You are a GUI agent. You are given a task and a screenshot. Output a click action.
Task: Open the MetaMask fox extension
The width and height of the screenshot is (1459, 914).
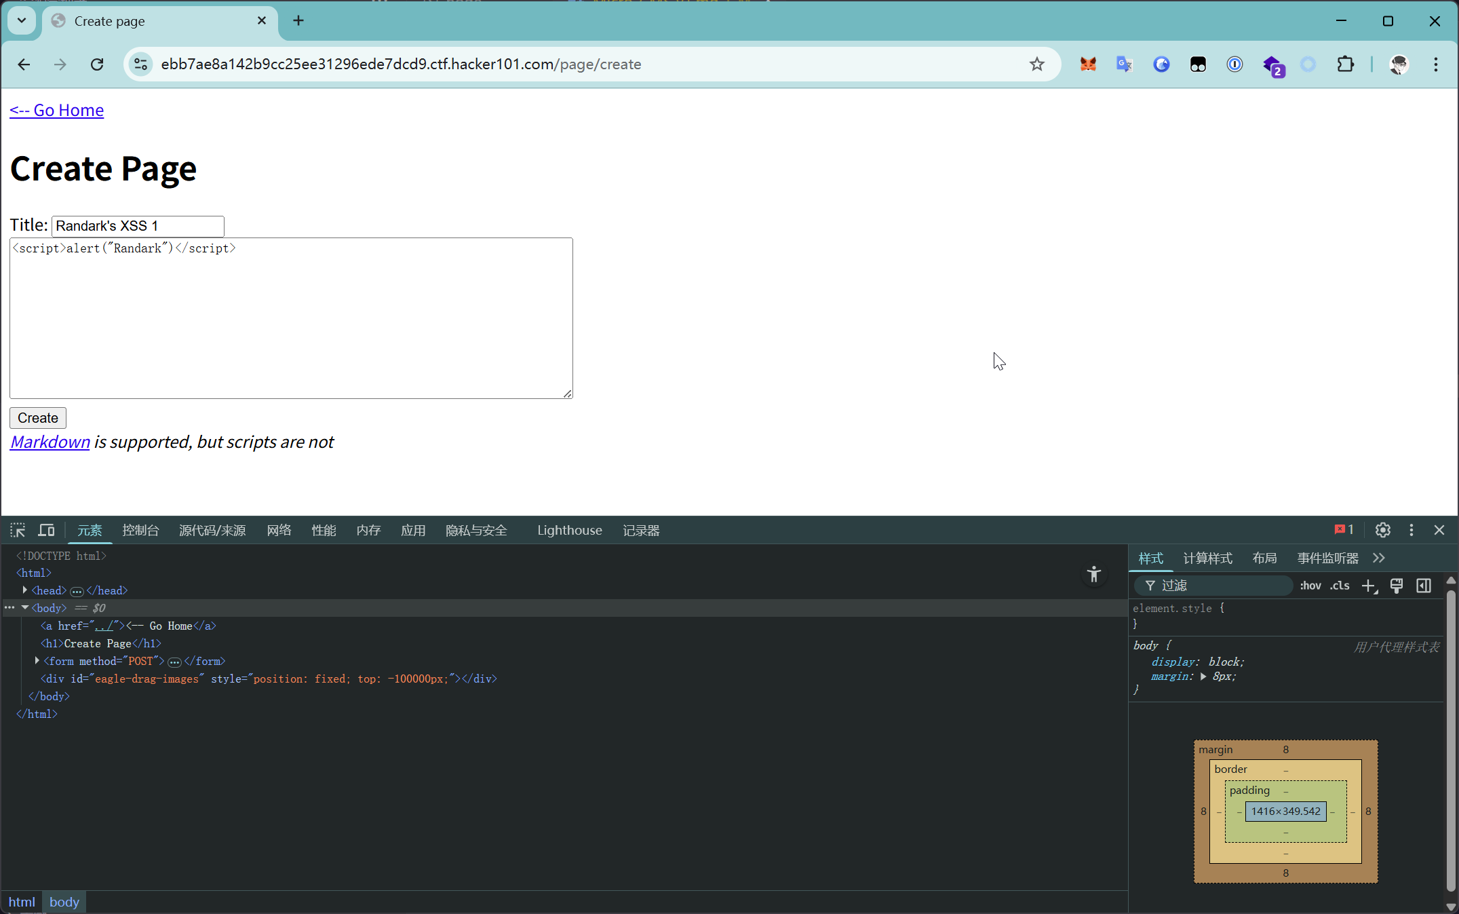tap(1088, 64)
